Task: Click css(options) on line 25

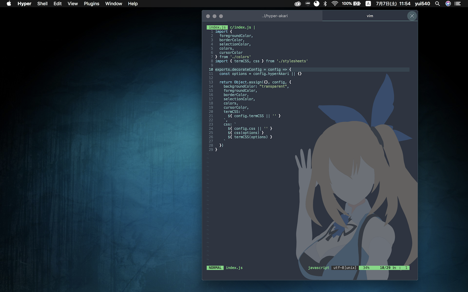Action: tap(247, 133)
